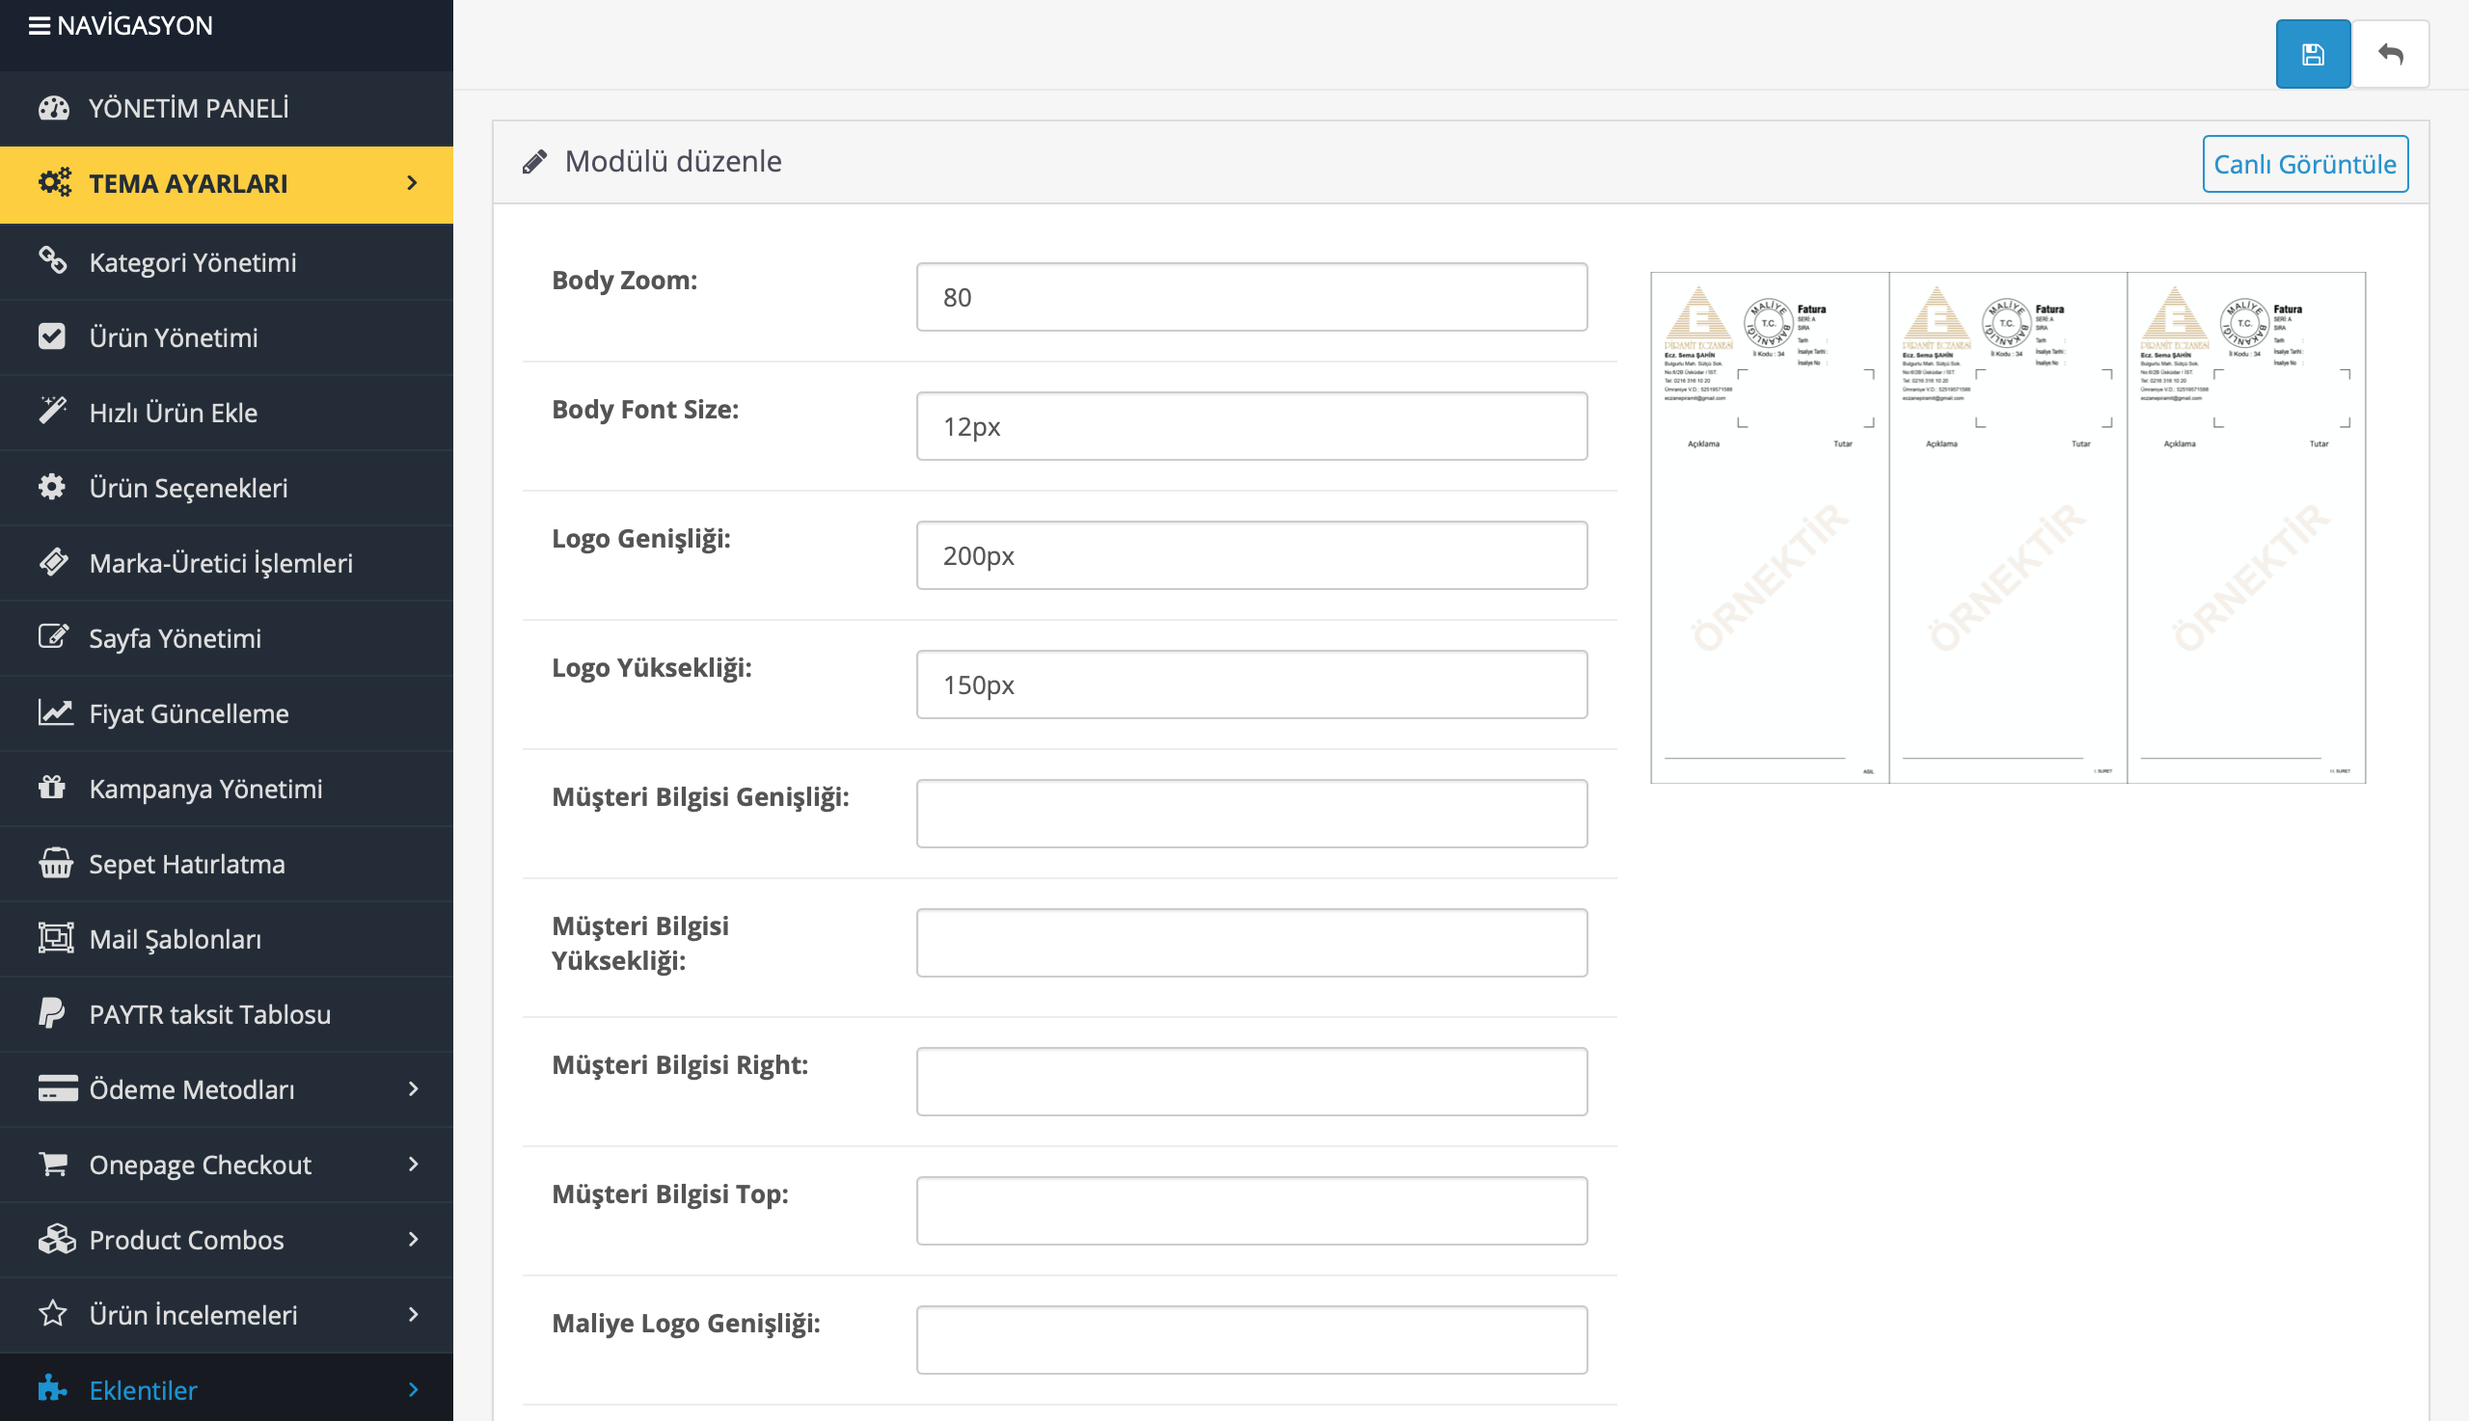This screenshot has width=2469, height=1421.
Task: Toggle the hamburger NAVİGASYON menu icon
Action: pyautogui.click(x=39, y=25)
